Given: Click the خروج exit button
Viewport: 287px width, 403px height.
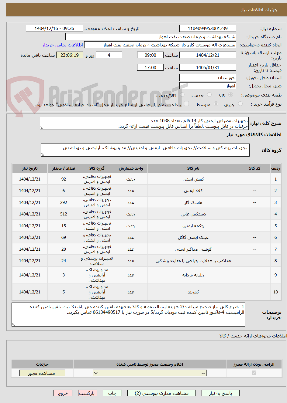Looking at the screenshot, I should pyautogui.click(x=63, y=393).
